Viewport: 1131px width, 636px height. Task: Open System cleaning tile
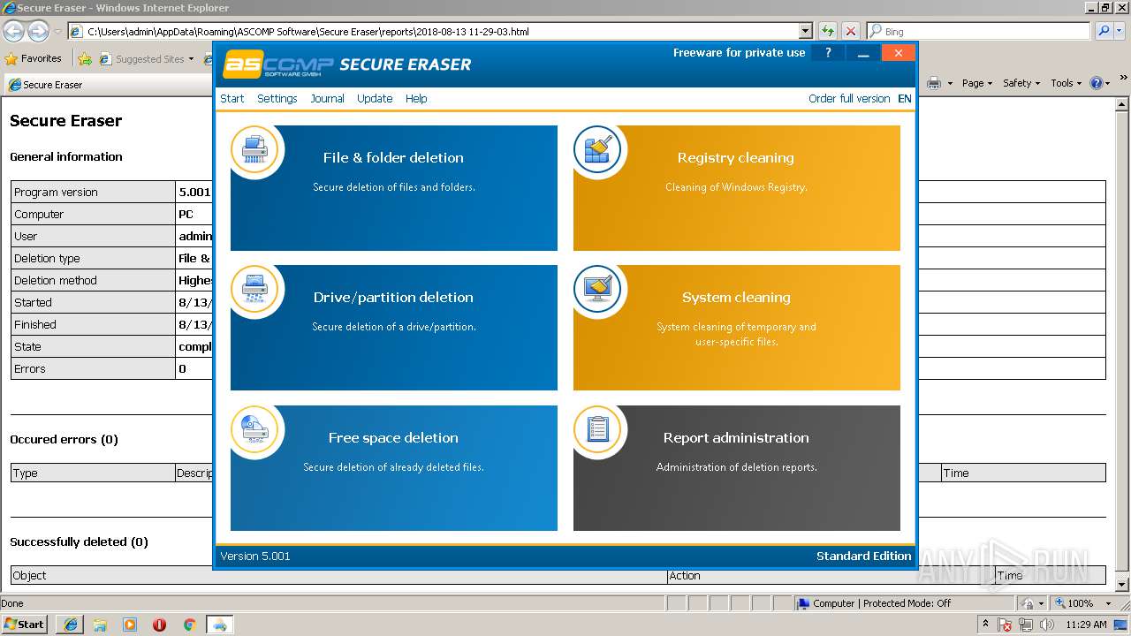click(x=737, y=328)
